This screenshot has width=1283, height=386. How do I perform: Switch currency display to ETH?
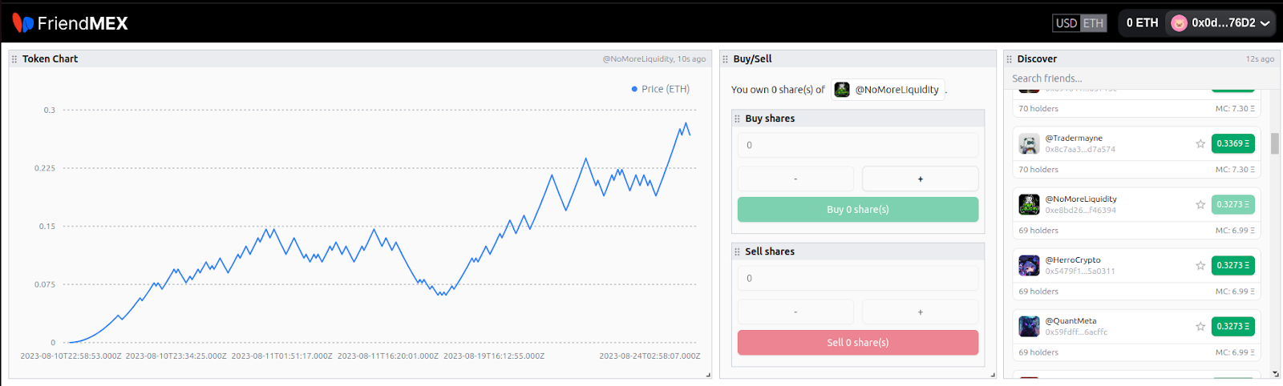1094,23
